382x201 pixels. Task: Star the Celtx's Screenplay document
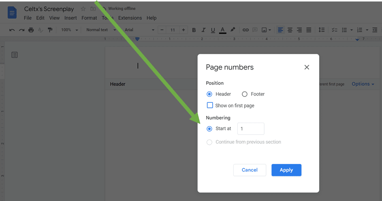pyautogui.click(x=83, y=9)
